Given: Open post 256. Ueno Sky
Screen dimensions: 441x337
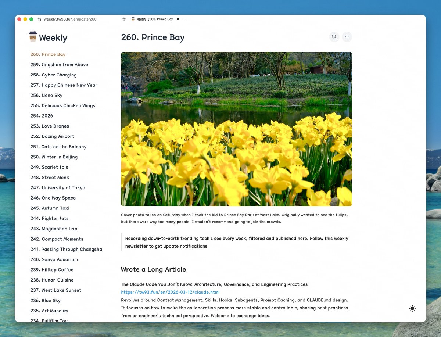Looking at the screenshot, I should (x=46, y=96).
